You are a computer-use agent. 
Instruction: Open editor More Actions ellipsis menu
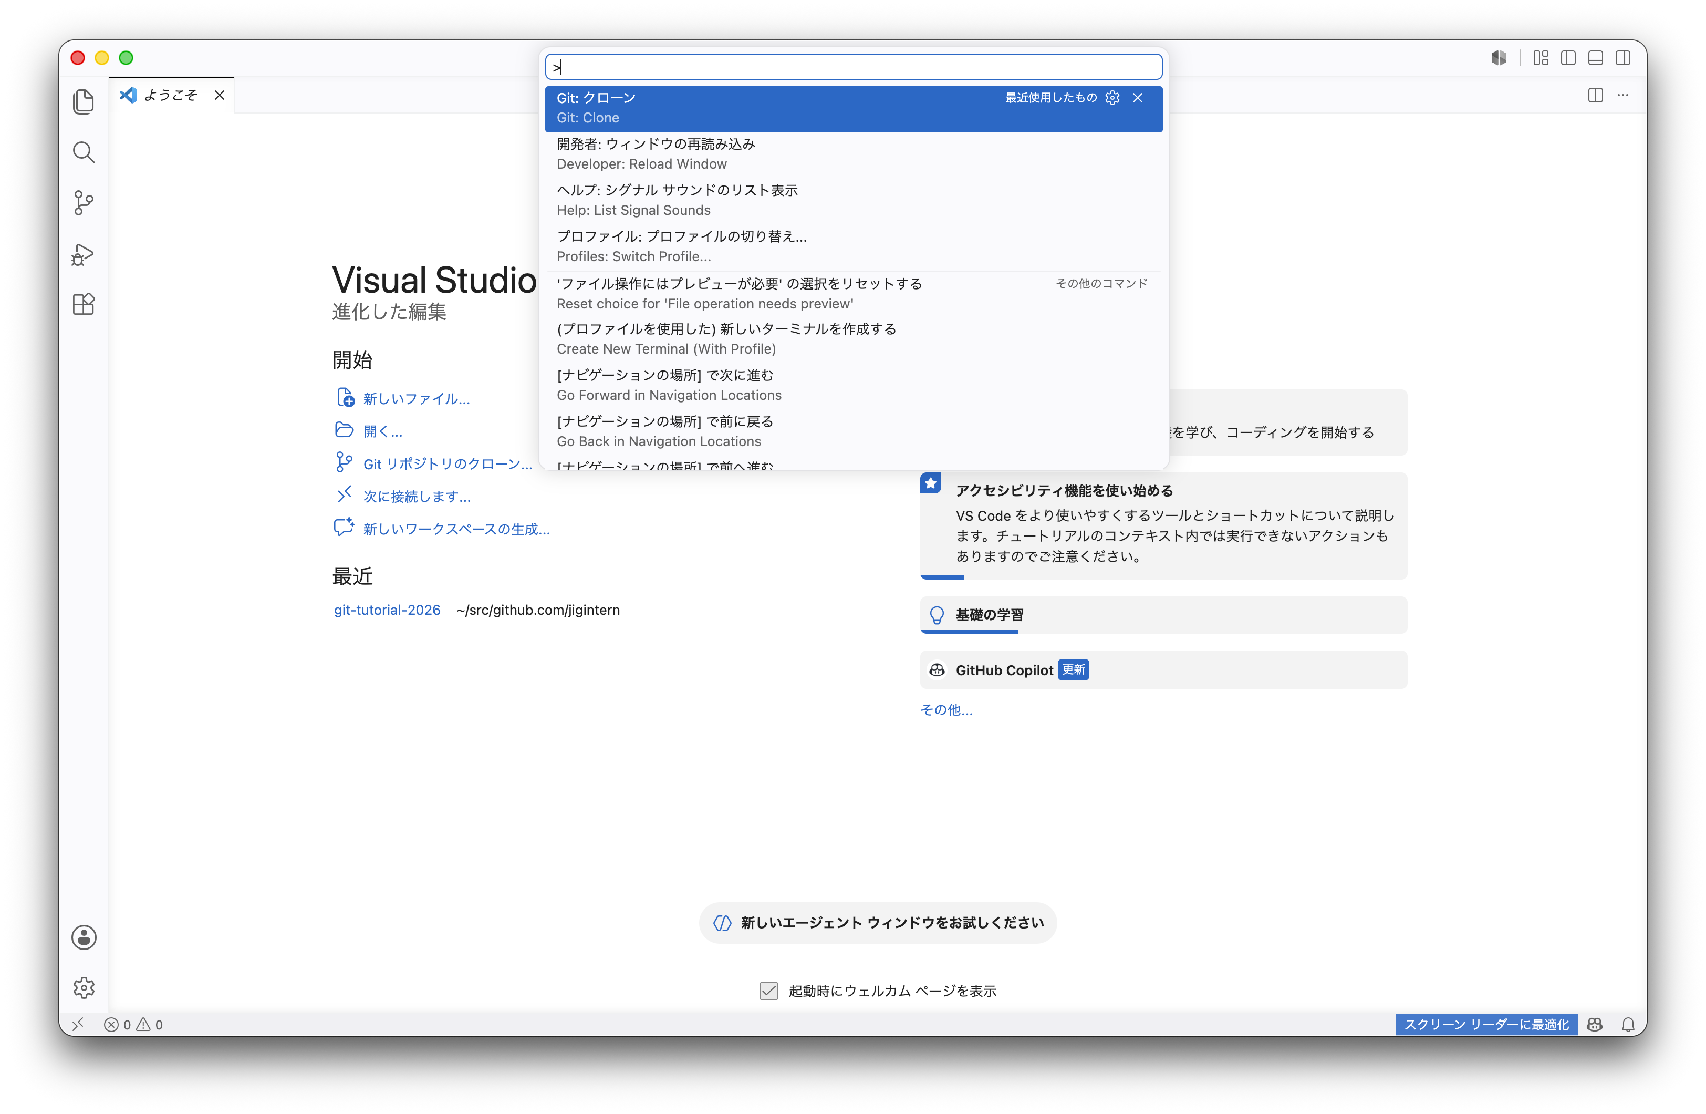tap(1623, 96)
